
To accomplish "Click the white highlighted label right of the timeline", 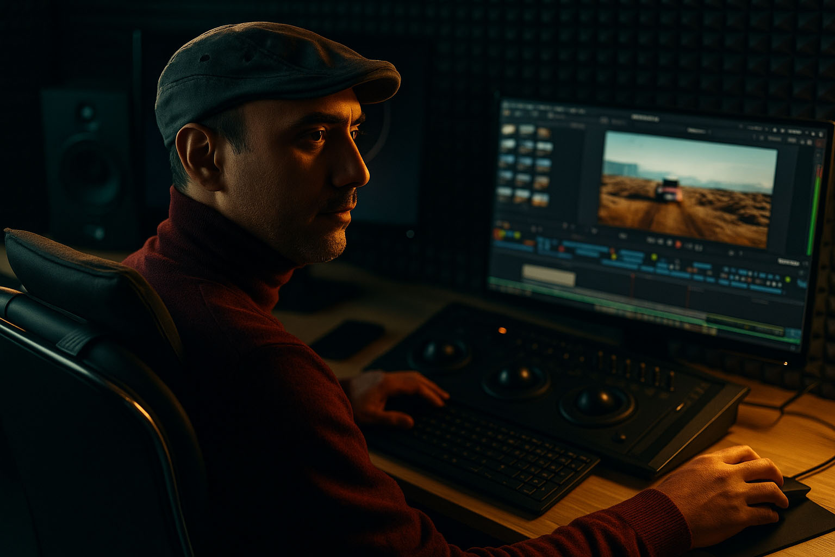I will (788, 262).
